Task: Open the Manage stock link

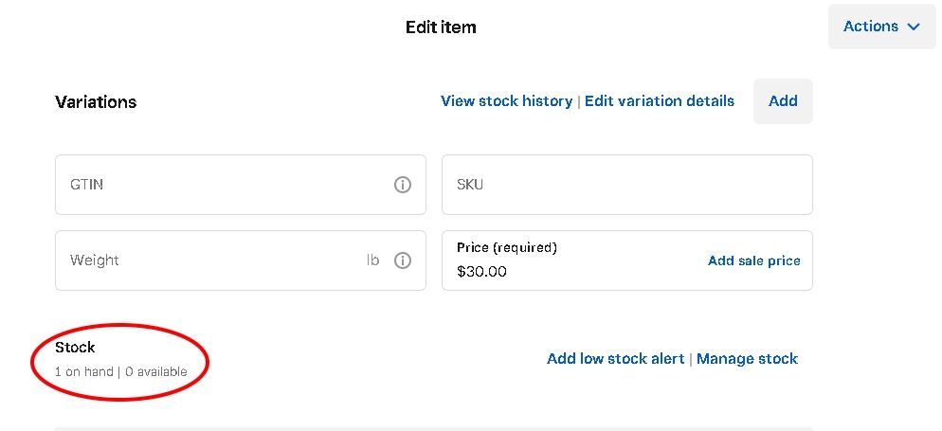Action: pyautogui.click(x=747, y=359)
